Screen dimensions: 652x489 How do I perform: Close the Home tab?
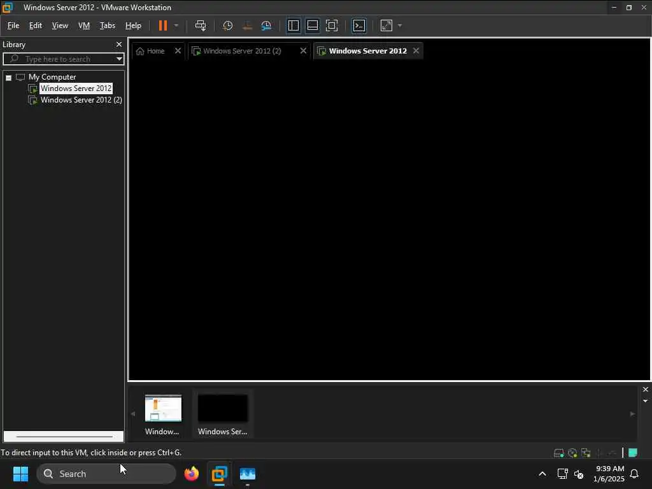pyautogui.click(x=178, y=51)
